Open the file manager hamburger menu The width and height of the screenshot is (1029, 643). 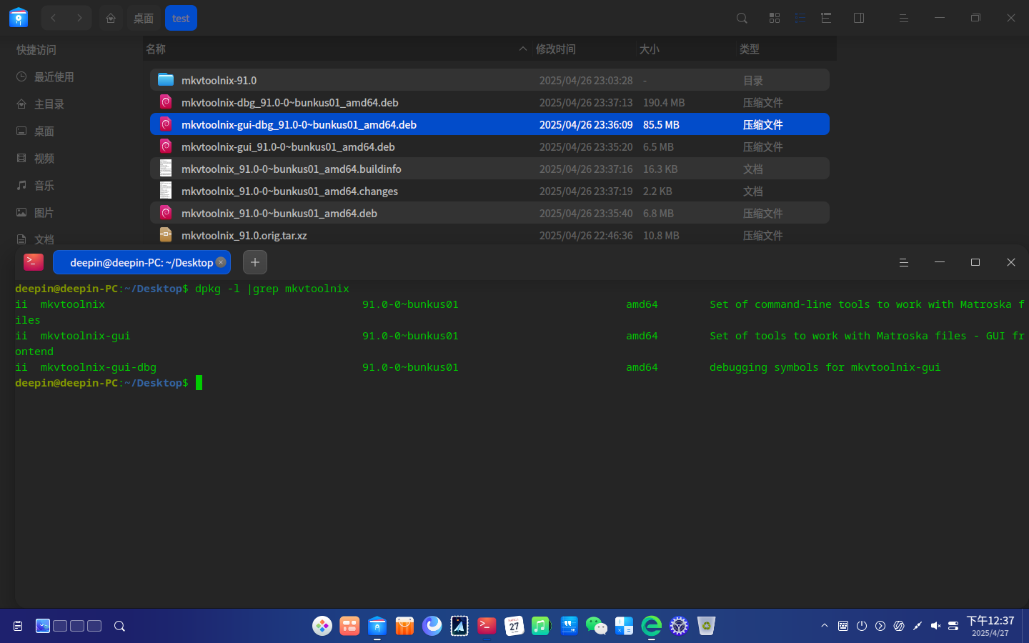pos(903,18)
